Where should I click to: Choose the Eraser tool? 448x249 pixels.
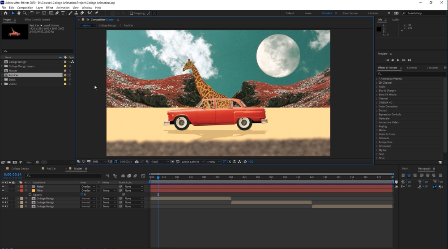(82, 13)
